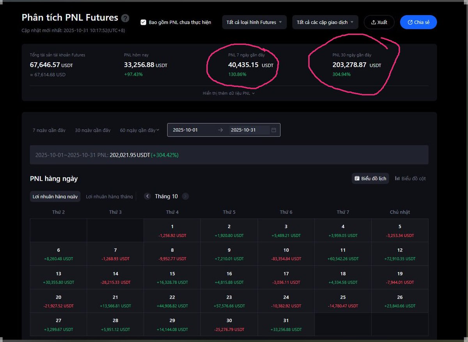
Task: Click the Xuất export button
Action: pyautogui.click(x=379, y=22)
